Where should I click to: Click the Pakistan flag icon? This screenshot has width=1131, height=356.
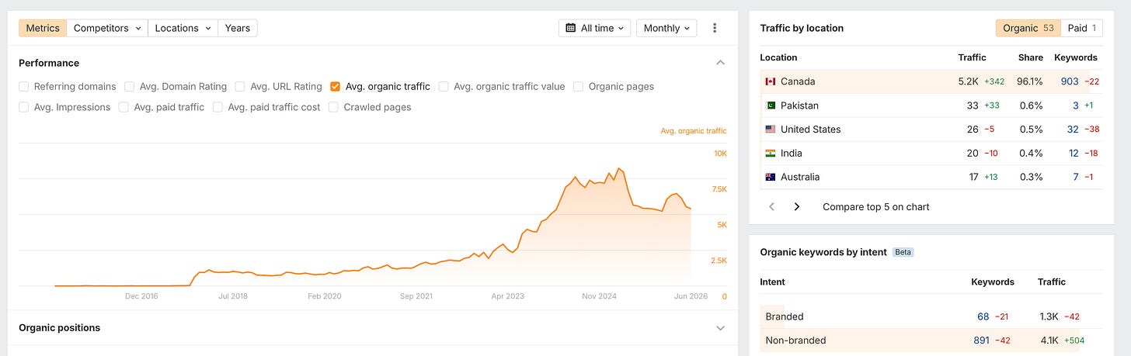point(771,105)
